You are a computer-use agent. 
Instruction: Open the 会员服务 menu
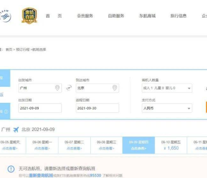click(85, 16)
